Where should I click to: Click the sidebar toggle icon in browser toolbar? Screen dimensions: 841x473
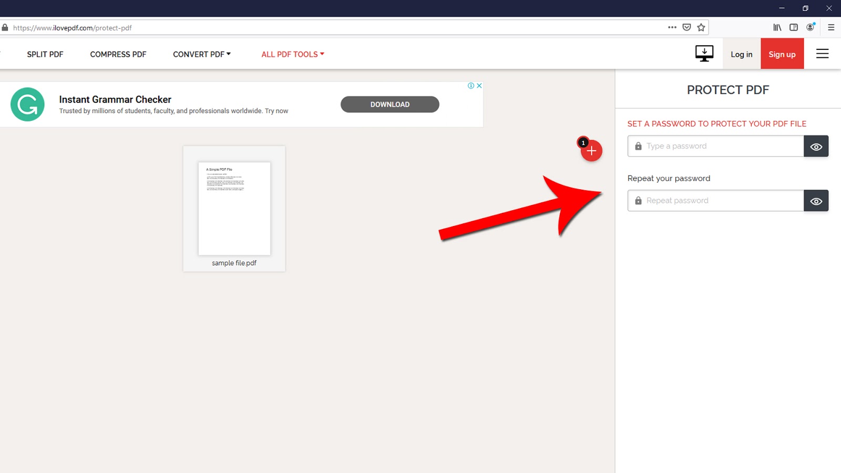794,27
